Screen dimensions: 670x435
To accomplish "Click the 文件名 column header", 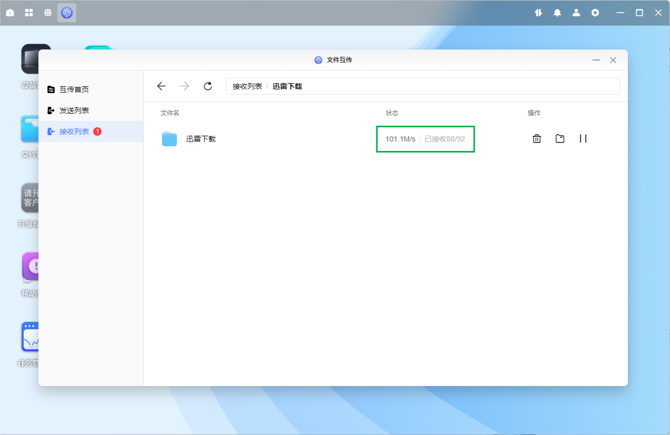I will pos(170,113).
